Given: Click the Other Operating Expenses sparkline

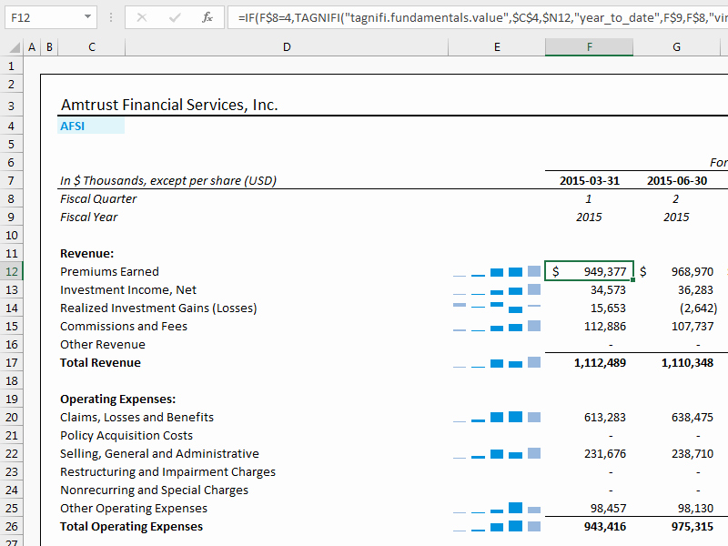Looking at the screenshot, I should point(497,508).
